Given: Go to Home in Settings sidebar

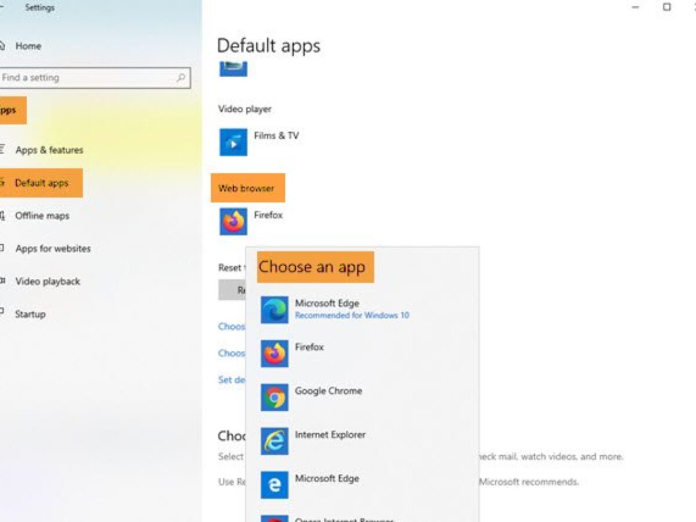Looking at the screenshot, I should pyautogui.click(x=28, y=46).
